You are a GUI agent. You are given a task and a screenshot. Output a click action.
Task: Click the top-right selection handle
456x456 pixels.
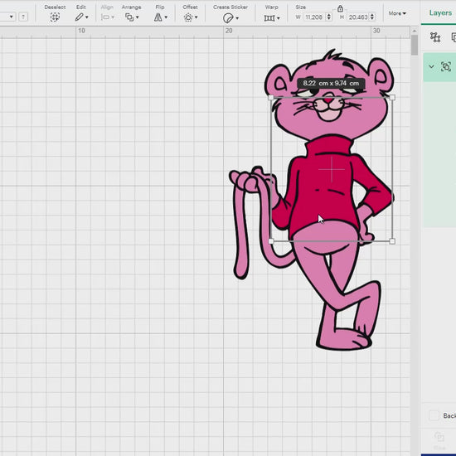coord(392,98)
